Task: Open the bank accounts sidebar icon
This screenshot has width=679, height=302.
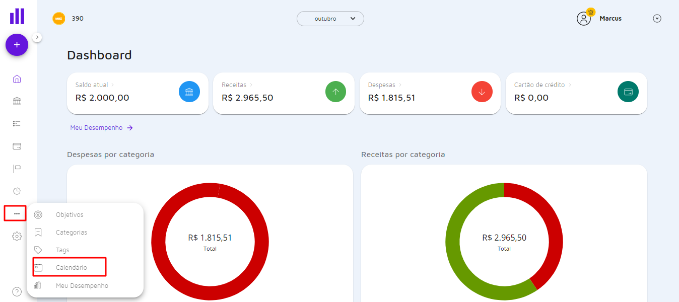Action: point(17,102)
